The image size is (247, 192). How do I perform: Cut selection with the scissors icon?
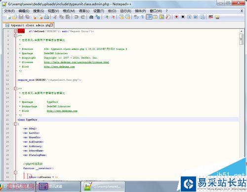point(55,17)
